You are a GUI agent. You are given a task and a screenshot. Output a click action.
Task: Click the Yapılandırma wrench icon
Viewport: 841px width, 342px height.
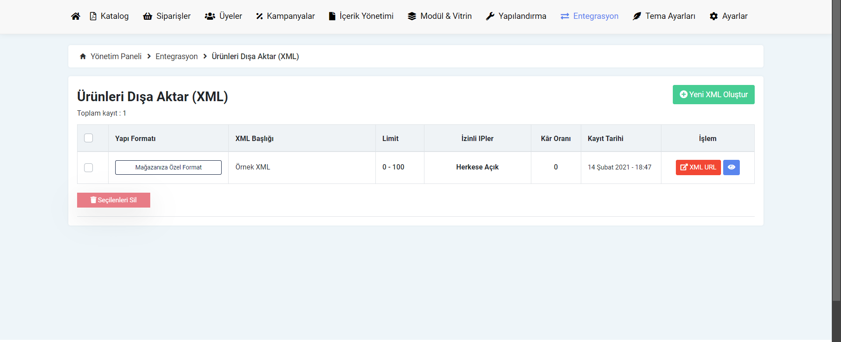[490, 16]
